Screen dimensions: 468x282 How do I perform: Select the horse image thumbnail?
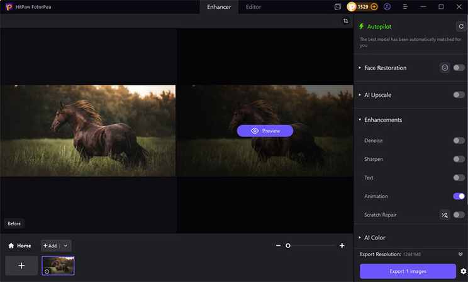58,265
